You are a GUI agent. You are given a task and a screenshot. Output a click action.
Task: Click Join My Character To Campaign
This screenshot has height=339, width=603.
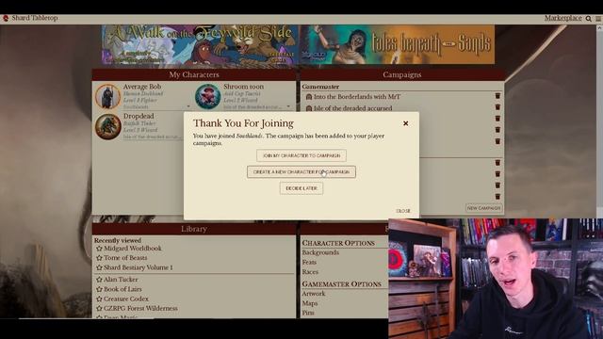[301, 155]
